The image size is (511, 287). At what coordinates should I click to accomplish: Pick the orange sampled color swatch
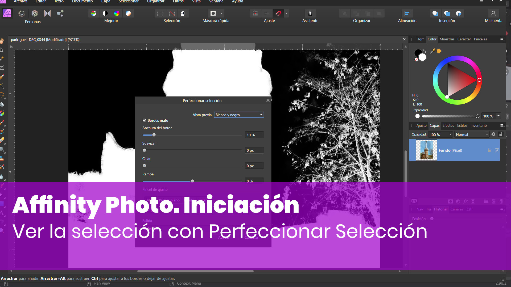pyautogui.click(x=439, y=51)
